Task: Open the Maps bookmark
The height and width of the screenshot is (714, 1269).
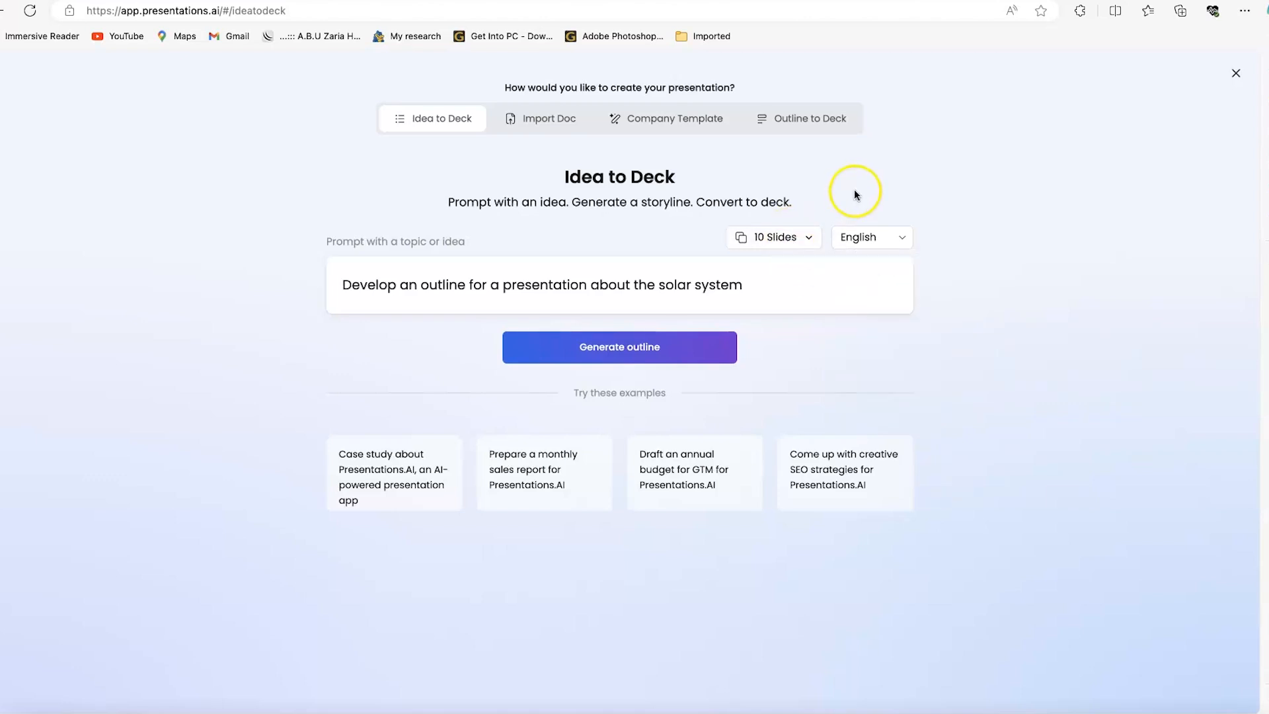Action: coord(176,36)
